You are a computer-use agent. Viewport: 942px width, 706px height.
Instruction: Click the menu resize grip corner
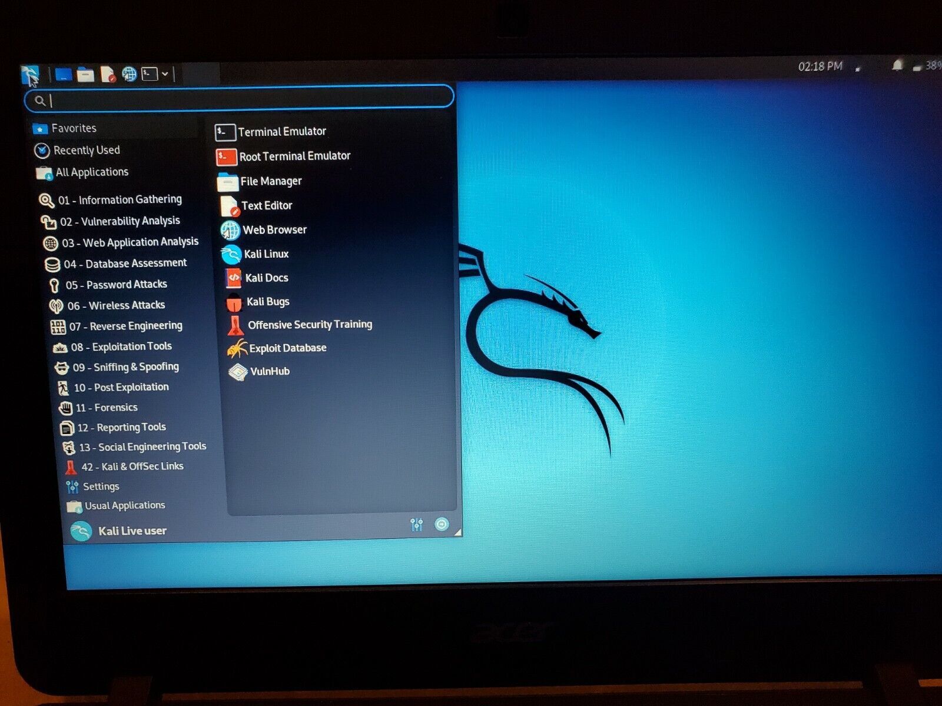457,532
